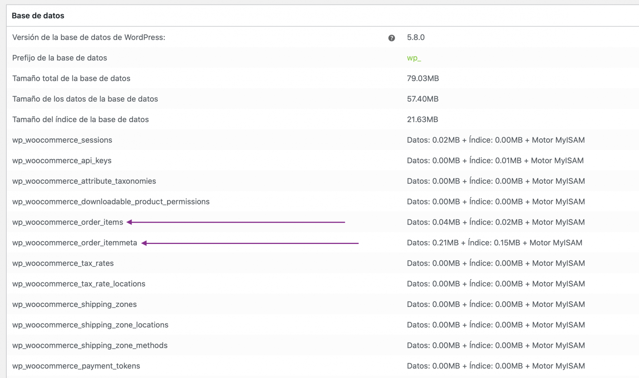
Task: Select 'Datos: 0.21MB' details of order_itemmeta row
Action: pyautogui.click(x=494, y=243)
